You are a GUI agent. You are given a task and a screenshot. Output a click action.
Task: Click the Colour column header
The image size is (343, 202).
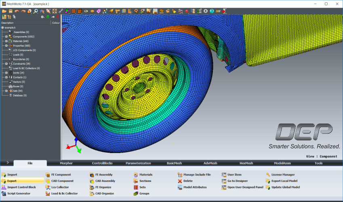click(56, 23)
